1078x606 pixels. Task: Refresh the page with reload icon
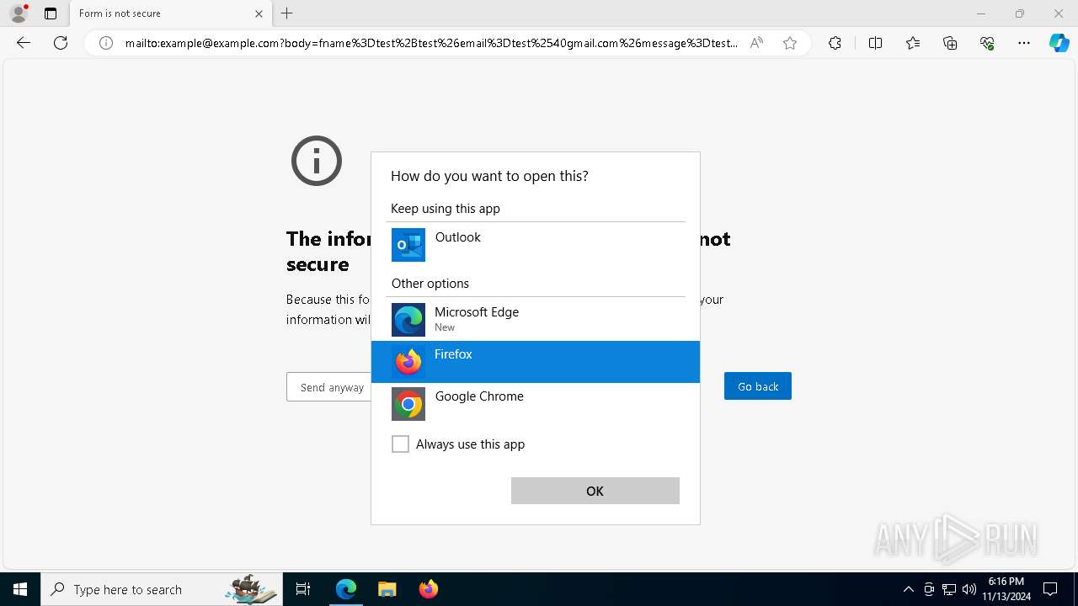61,43
